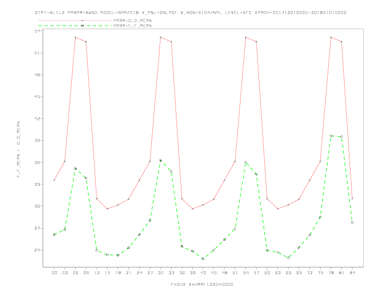The height and width of the screenshot is (297, 384).
Task: Click the y-axis tick label 51
Action: pyautogui.click(x=37, y=53)
